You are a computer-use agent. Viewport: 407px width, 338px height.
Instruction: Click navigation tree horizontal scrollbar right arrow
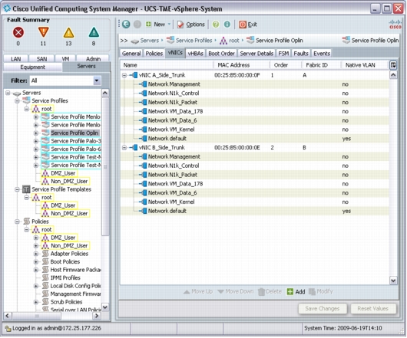[x=97, y=316]
